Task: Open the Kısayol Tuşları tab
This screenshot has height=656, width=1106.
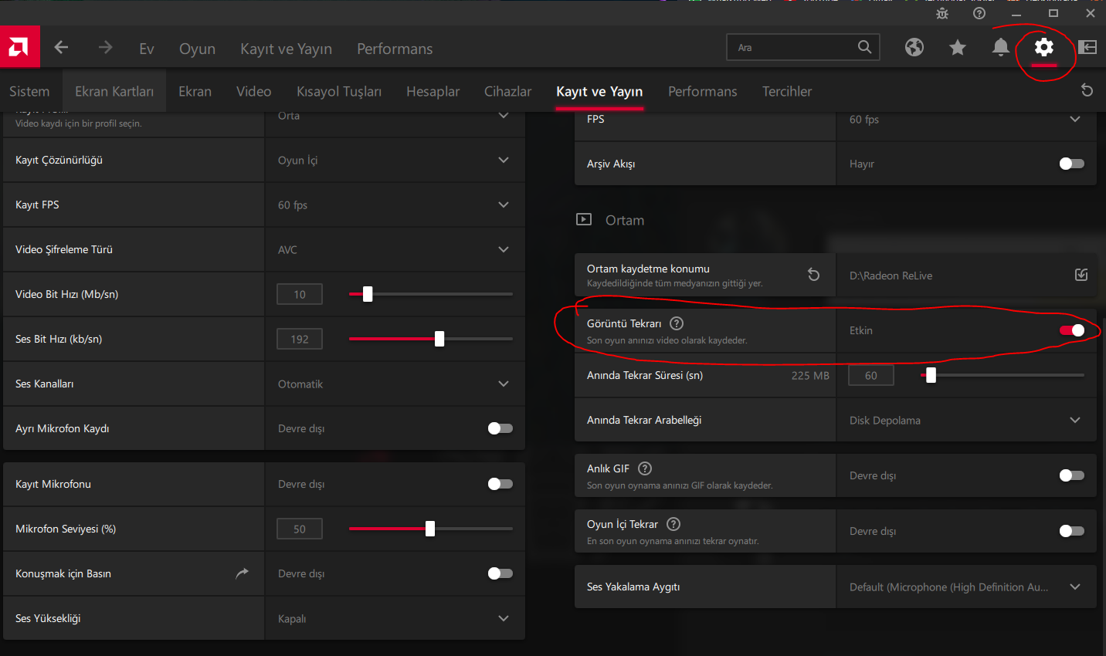Action: pyautogui.click(x=339, y=91)
